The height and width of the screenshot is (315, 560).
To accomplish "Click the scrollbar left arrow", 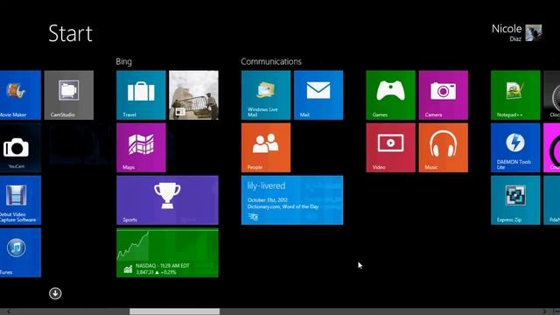I will (9, 311).
